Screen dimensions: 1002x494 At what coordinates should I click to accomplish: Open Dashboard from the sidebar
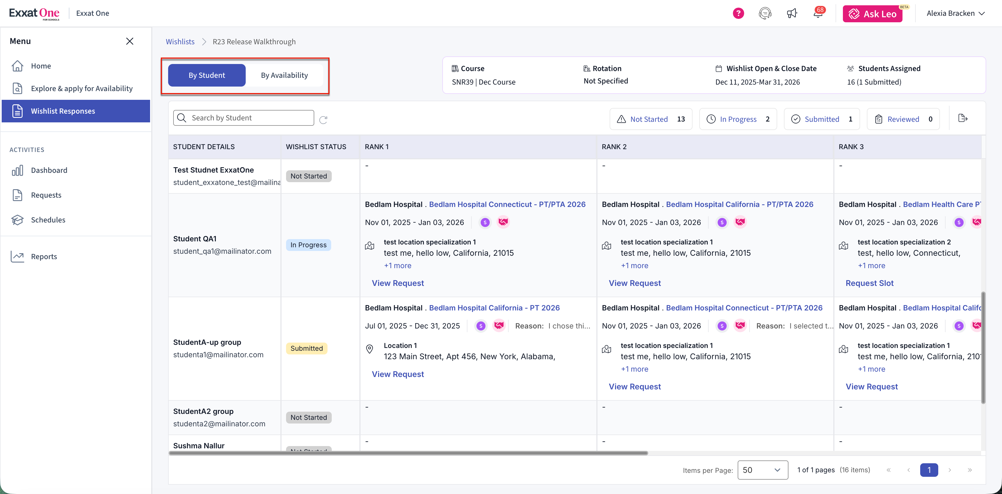coord(49,170)
